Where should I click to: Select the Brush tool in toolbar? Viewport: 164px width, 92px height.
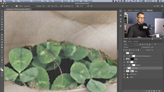pyautogui.click(x=2, y=32)
